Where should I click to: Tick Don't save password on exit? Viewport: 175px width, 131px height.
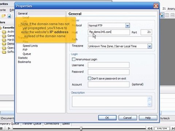tap(89, 78)
